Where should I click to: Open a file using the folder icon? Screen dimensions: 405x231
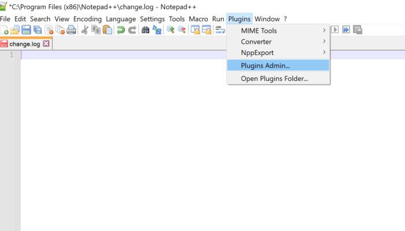click(x=16, y=30)
